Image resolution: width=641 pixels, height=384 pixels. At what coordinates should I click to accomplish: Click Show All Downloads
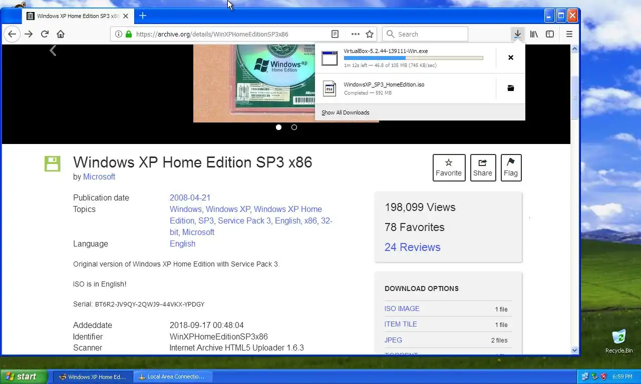[x=346, y=112]
